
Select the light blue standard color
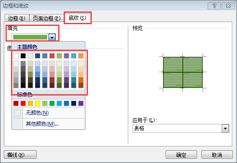[x=59, y=104]
